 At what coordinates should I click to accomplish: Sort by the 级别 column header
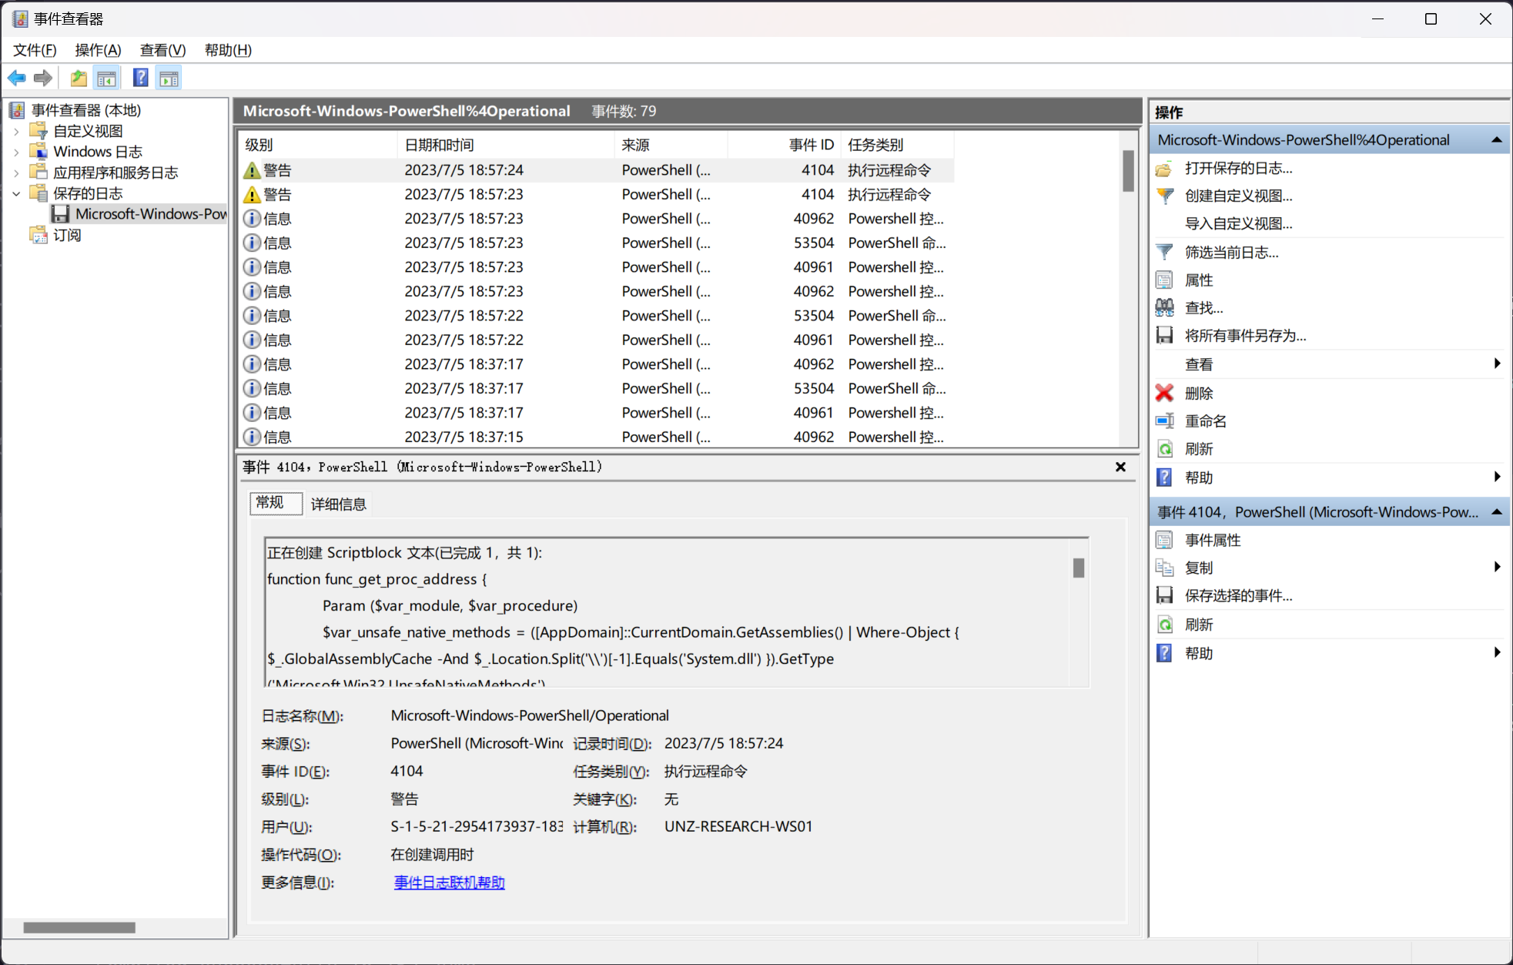(x=318, y=145)
